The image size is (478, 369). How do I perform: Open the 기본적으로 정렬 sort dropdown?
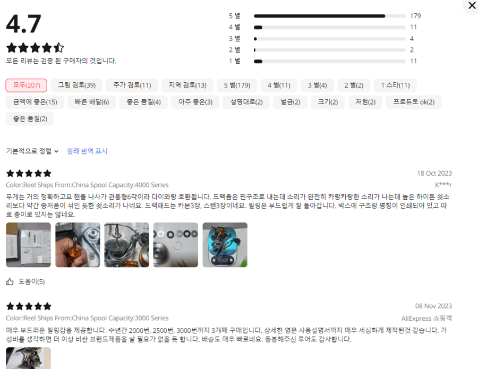(x=32, y=151)
